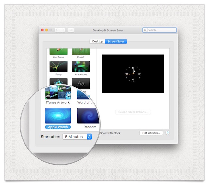The image size is (209, 185).
Task: Pick the Random screen saver thumbnail
Action: pos(88,116)
